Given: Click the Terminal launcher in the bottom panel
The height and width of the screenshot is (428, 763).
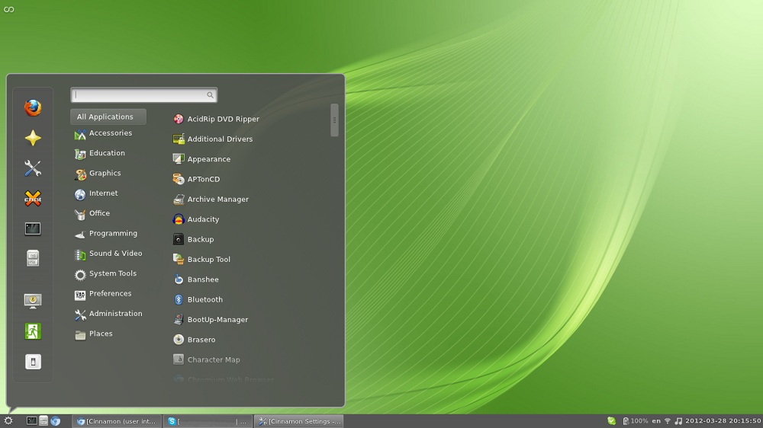Looking at the screenshot, I should 31,421.
